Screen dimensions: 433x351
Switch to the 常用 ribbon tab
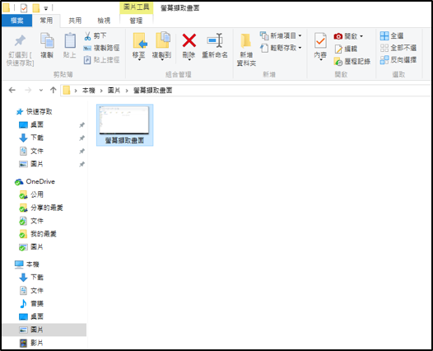46,21
